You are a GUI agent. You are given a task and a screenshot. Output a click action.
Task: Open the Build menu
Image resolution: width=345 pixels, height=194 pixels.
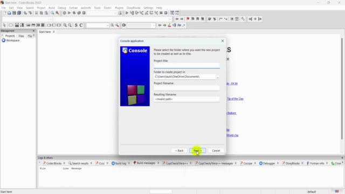click(51, 8)
